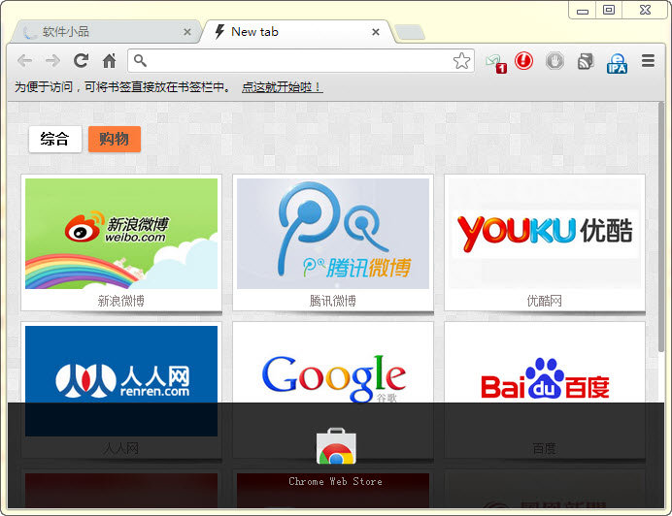
Task: Click the 新浪微博 caption text
Action: pos(121,301)
